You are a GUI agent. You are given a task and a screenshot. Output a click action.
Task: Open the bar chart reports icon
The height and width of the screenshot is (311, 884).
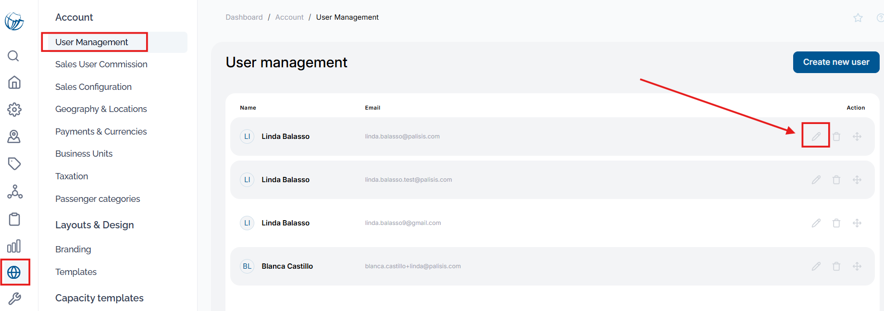pos(14,246)
